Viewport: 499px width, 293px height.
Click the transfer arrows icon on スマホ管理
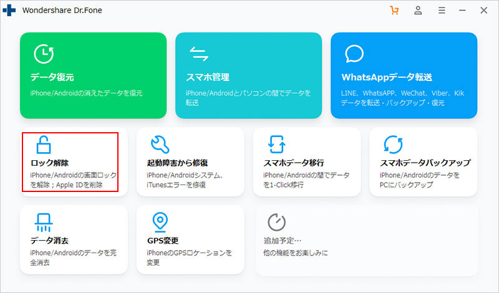point(199,54)
